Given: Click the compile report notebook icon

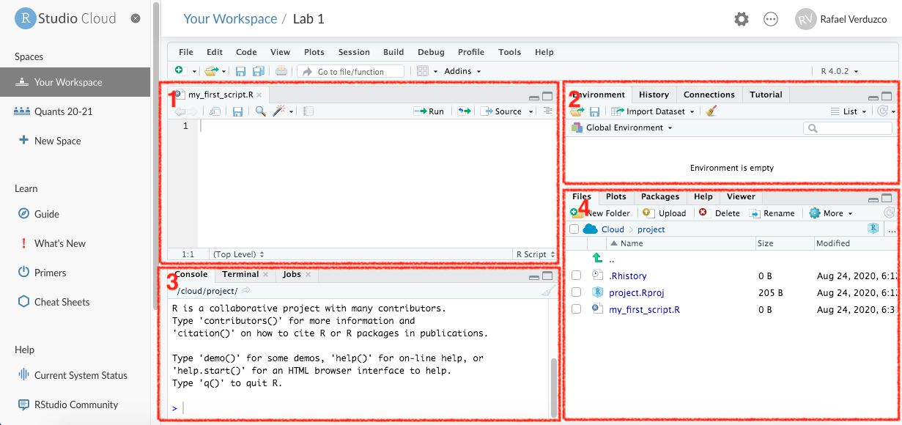Looking at the screenshot, I should (x=308, y=111).
